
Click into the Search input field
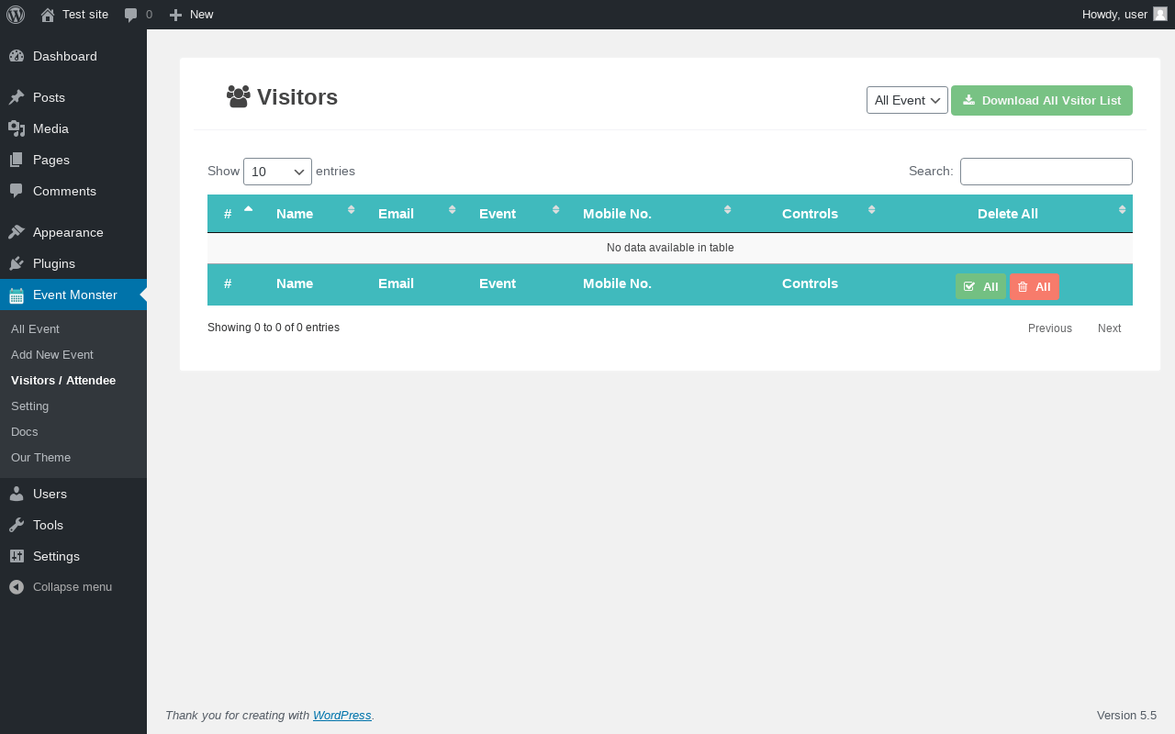tap(1046, 172)
